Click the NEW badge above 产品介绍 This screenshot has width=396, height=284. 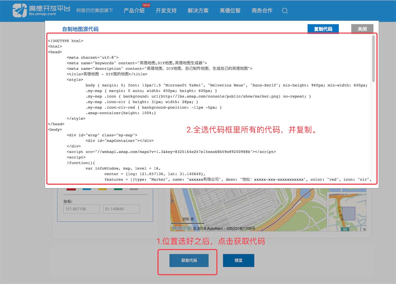tap(146, 5)
